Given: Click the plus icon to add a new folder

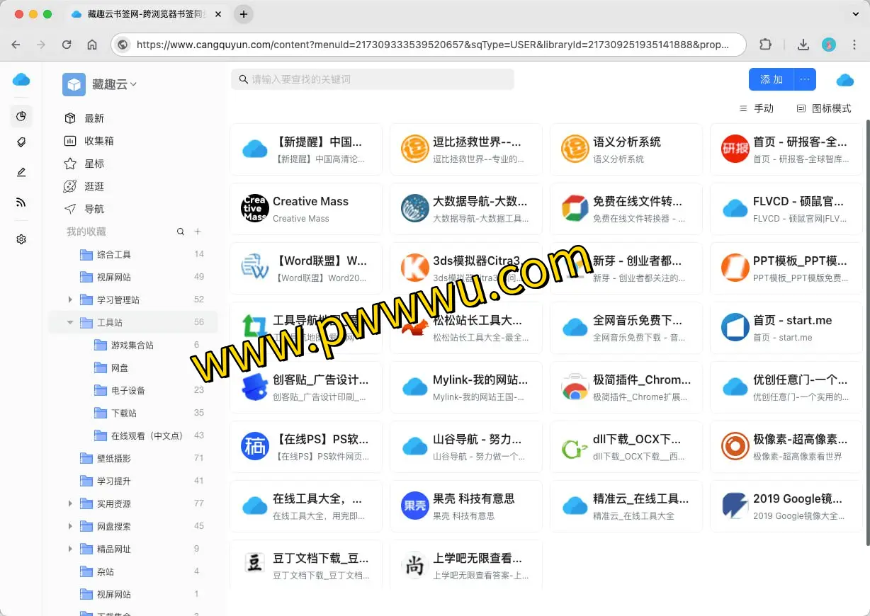Looking at the screenshot, I should click(198, 231).
